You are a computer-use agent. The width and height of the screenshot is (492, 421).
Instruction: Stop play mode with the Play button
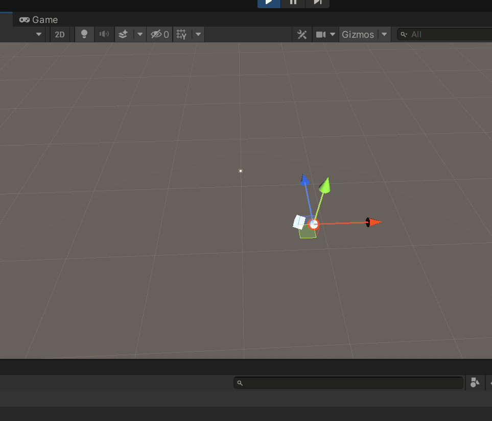(x=268, y=3)
